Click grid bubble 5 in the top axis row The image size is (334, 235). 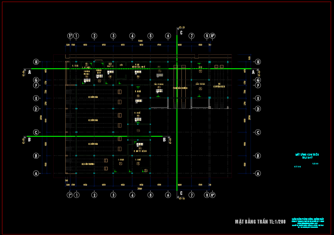150,36
